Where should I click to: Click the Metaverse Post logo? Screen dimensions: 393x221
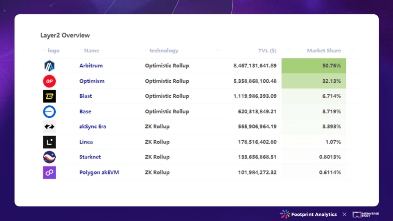click(366, 214)
